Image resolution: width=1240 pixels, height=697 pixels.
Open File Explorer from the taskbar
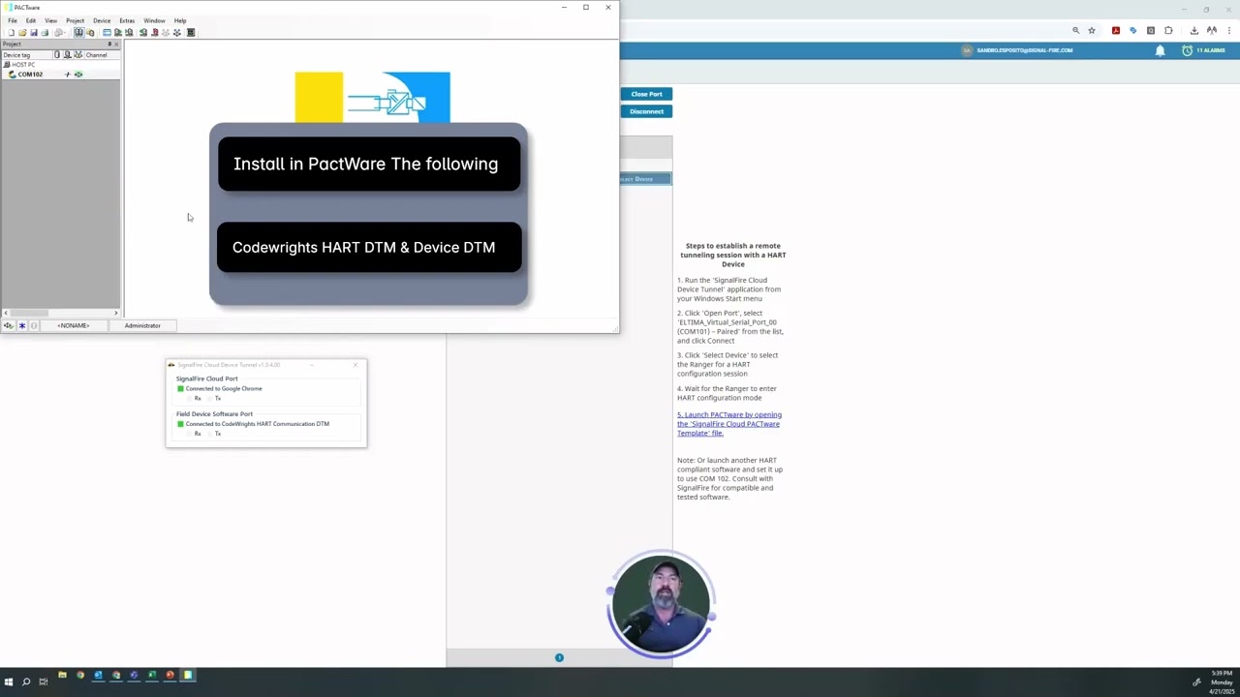click(62, 675)
